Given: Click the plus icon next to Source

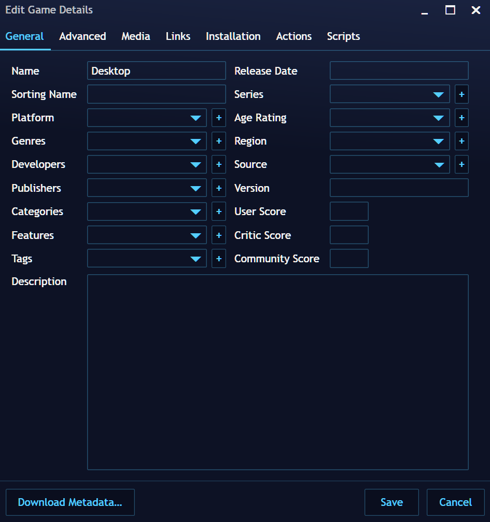Looking at the screenshot, I should 461,164.
